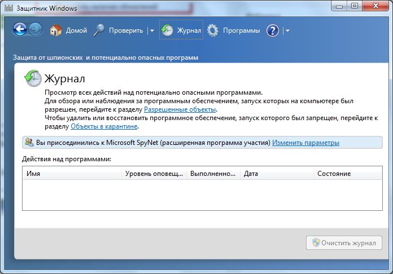This screenshot has width=393, height=274.
Task: Sort by the Имя column header
Action: (x=72, y=174)
